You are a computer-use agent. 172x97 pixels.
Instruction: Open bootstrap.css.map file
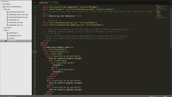click(x=16, y=22)
